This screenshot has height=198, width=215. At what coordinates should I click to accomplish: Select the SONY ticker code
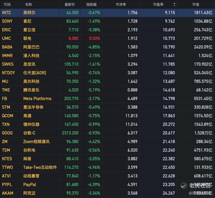7,21
